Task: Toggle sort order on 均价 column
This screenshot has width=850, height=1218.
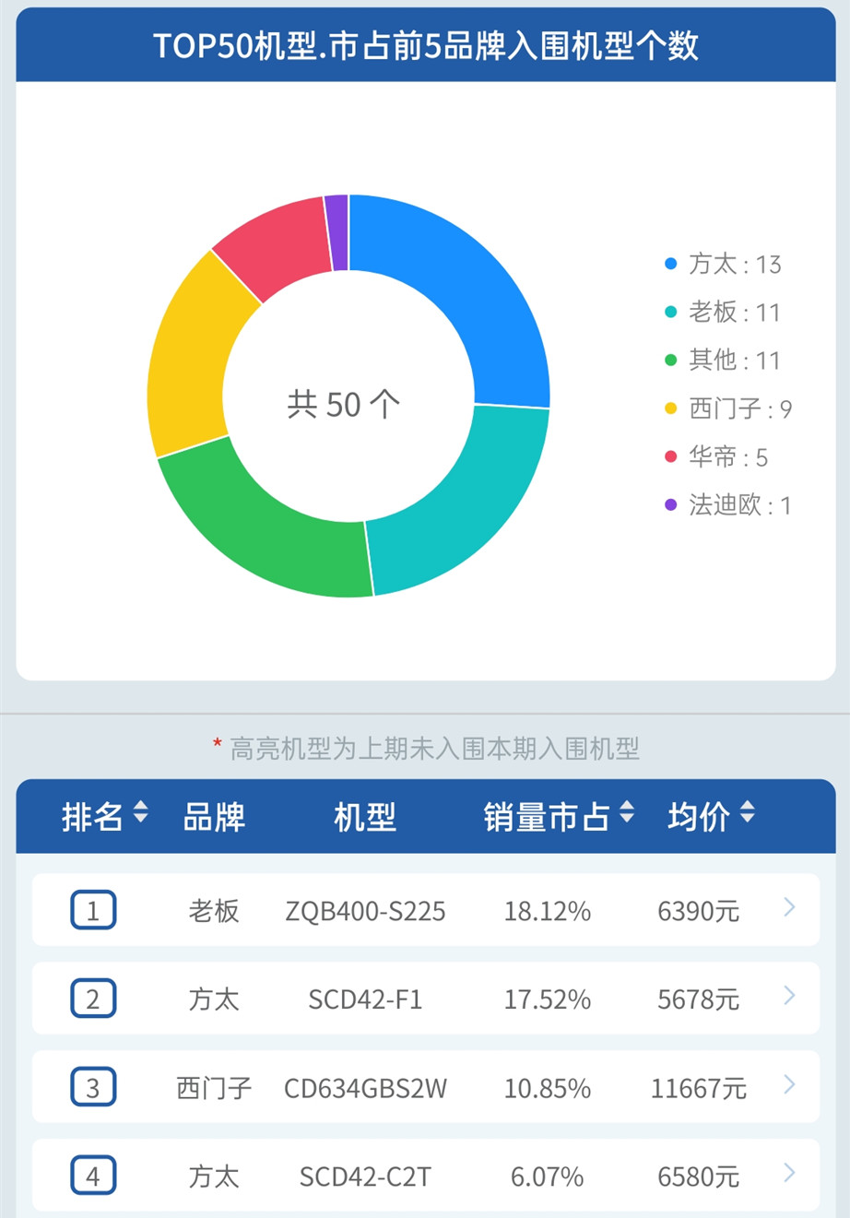Action: tap(747, 815)
